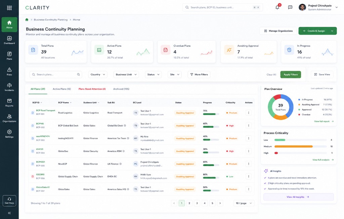Click View All Insights button
This screenshot has height=219, width=344.
point(298,197)
